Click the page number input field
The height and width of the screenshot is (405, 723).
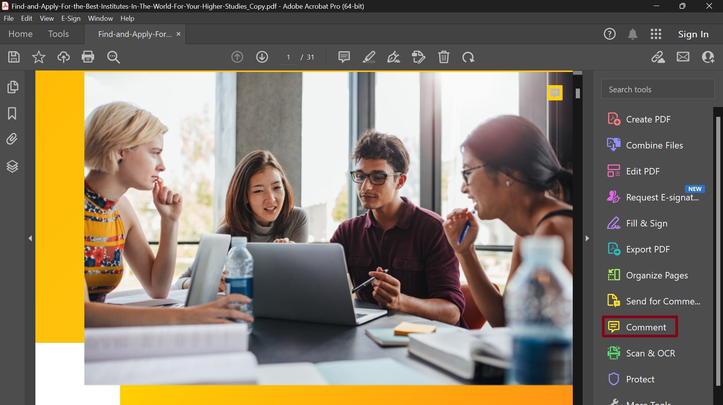click(288, 57)
